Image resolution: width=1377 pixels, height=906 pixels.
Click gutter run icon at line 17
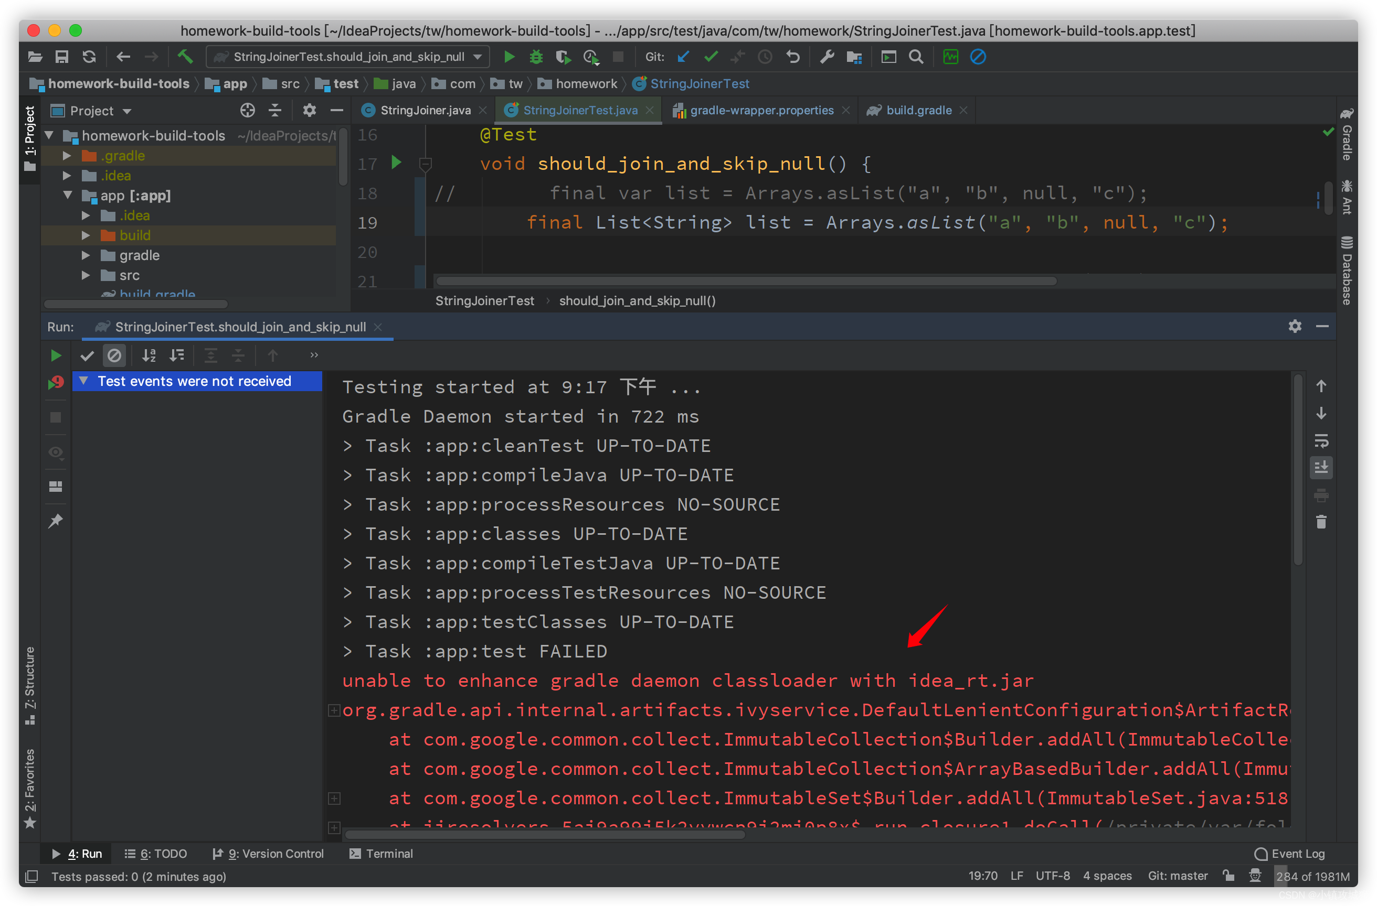[x=396, y=163]
